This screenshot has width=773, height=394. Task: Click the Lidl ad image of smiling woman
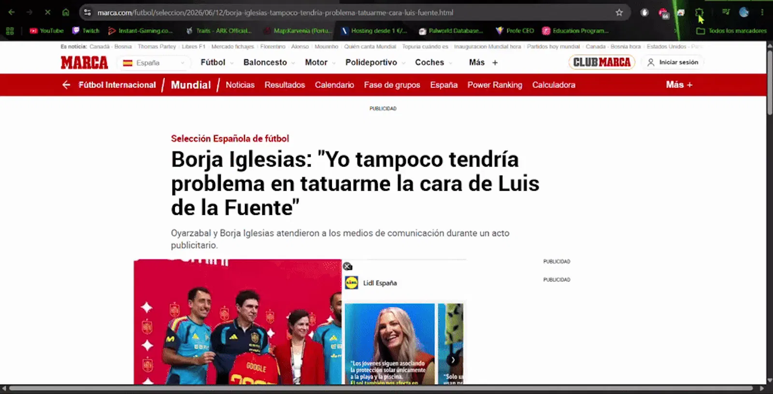click(390, 344)
